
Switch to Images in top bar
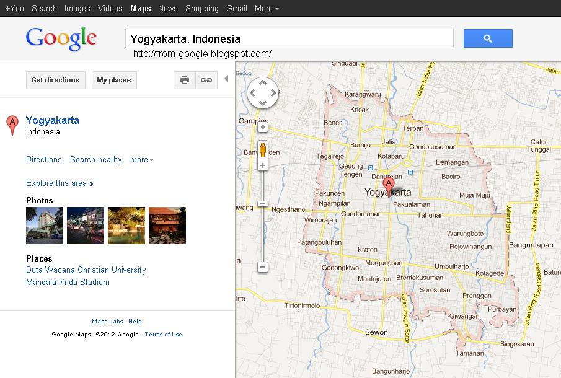(x=77, y=8)
